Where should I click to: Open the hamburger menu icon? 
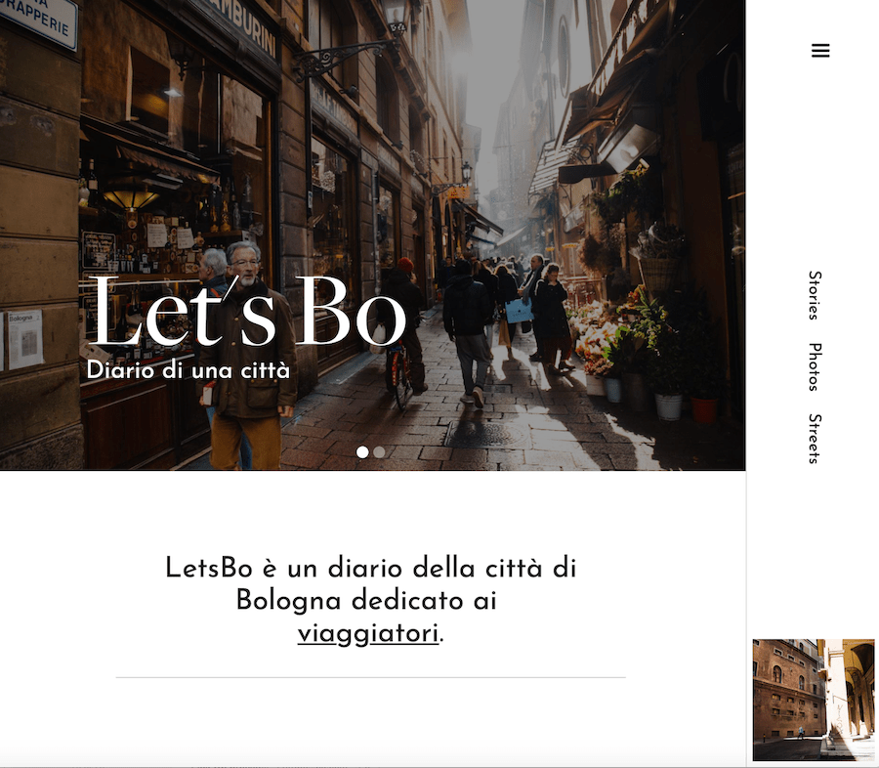click(x=820, y=51)
